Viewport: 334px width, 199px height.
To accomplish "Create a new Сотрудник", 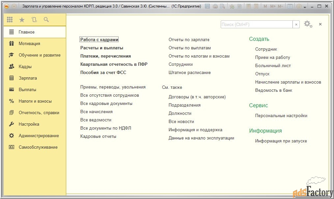I will click(266, 49).
